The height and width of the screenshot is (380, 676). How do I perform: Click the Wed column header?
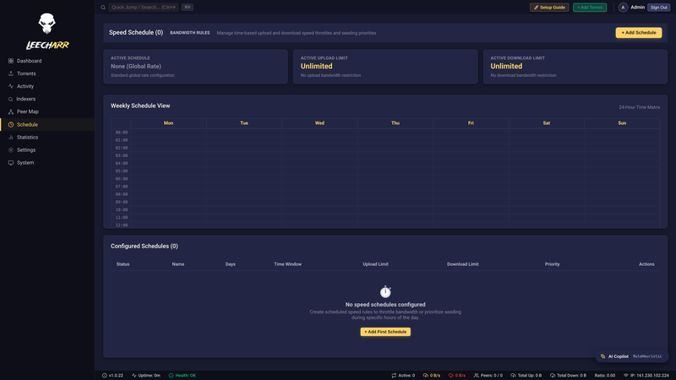point(319,123)
